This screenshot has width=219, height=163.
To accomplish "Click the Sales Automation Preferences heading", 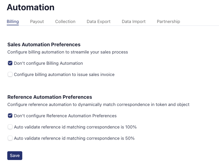I will 44,44.
